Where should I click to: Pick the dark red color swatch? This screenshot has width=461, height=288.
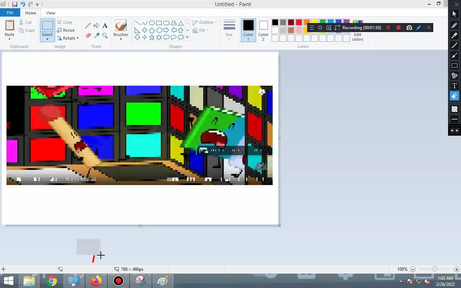tap(291, 22)
